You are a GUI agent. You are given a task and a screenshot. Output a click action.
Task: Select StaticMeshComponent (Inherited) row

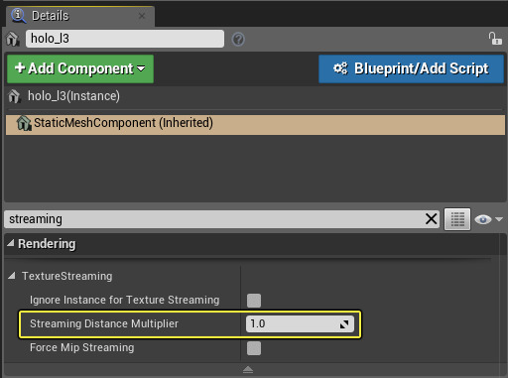[x=255, y=125]
